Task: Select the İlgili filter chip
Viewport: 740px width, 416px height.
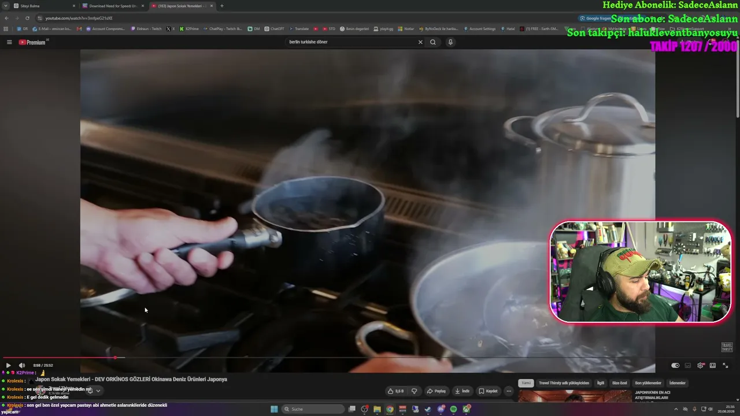Action: coord(601,383)
